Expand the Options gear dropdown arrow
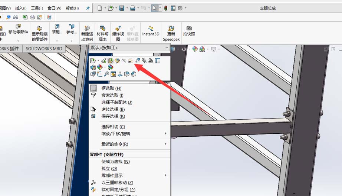The height and width of the screenshot is (196, 342). [185, 8]
